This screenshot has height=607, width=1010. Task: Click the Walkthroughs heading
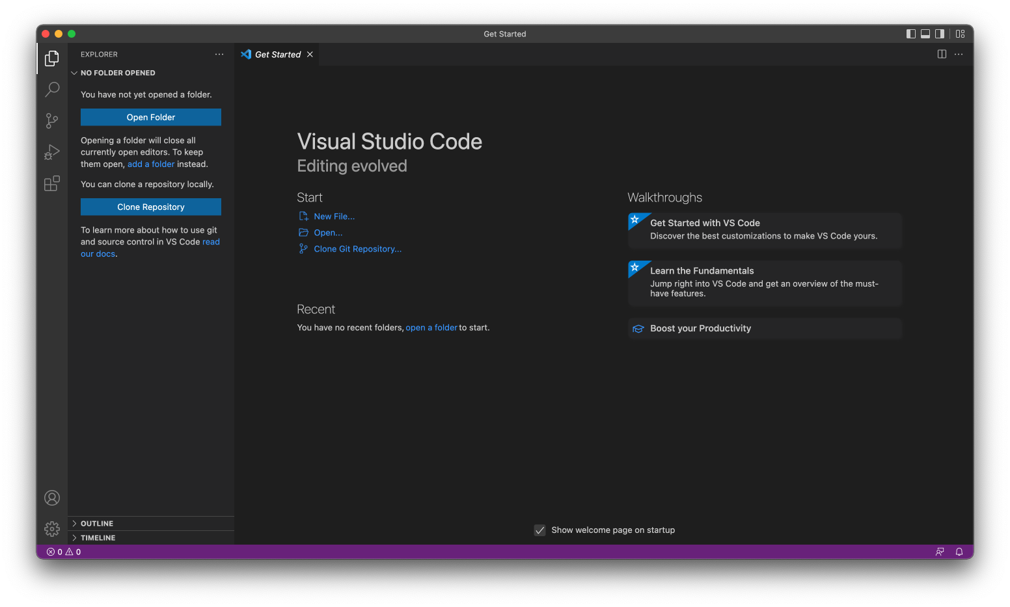tap(665, 198)
